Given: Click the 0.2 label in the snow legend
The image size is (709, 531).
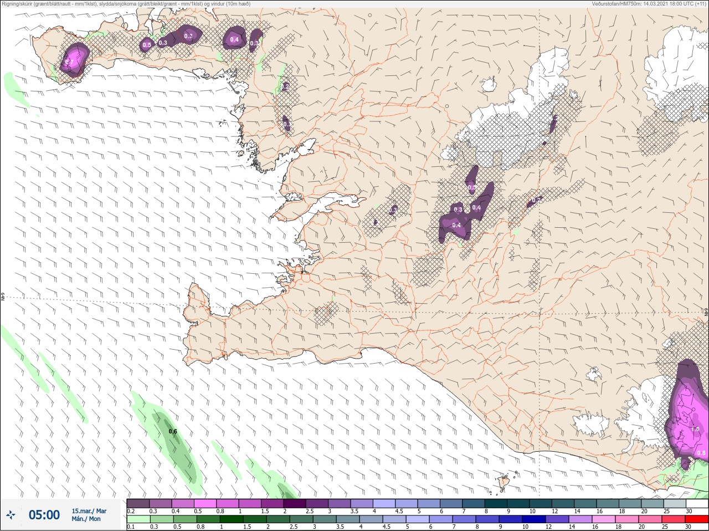Looking at the screenshot, I should [x=131, y=511].
